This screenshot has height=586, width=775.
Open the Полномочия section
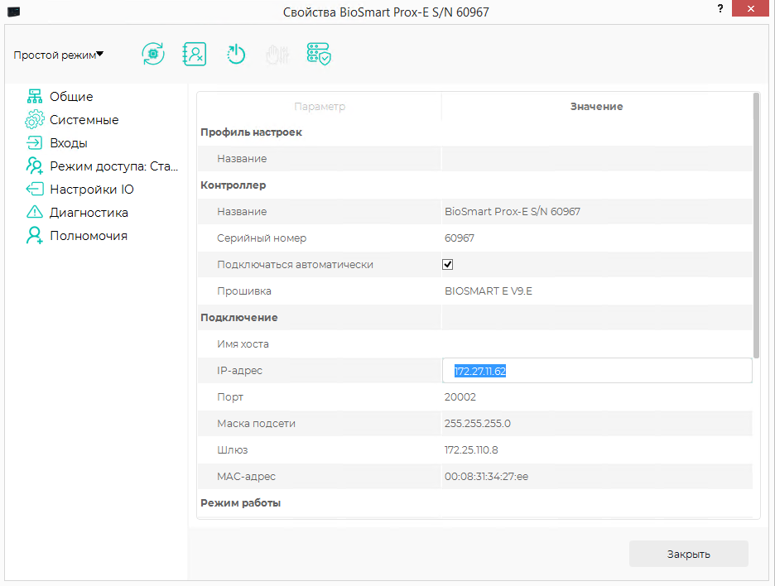(89, 236)
